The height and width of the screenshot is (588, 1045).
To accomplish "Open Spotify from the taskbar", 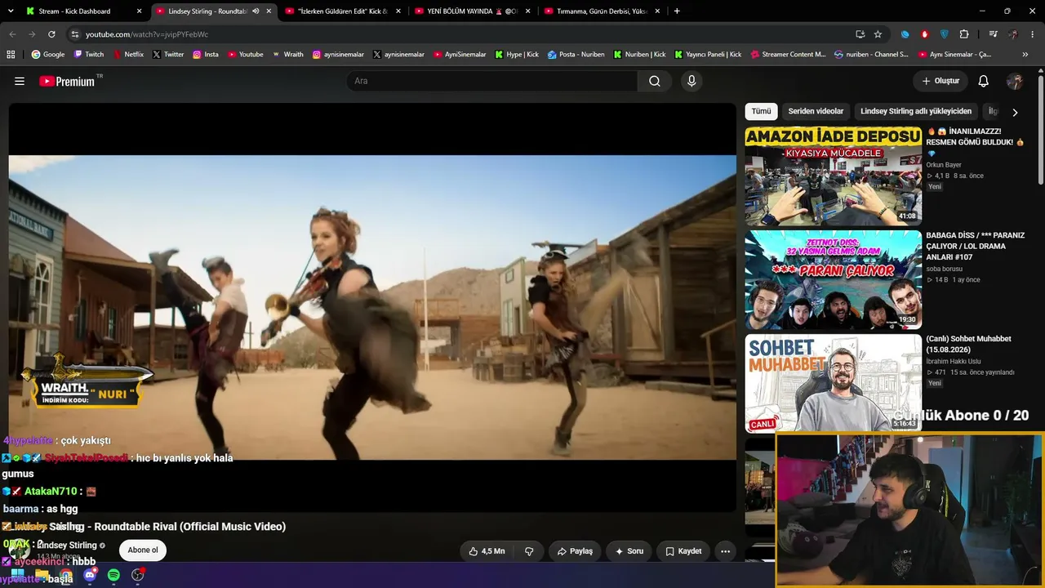I will [113, 575].
